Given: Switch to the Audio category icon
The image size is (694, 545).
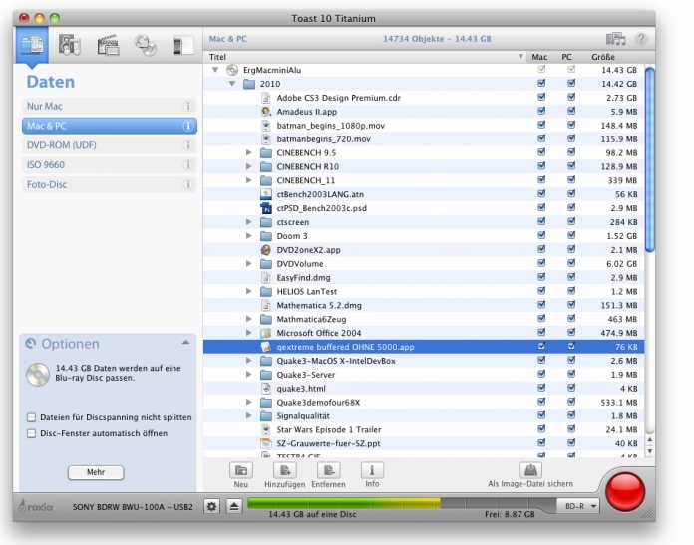Looking at the screenshot, I should point(70,45).
